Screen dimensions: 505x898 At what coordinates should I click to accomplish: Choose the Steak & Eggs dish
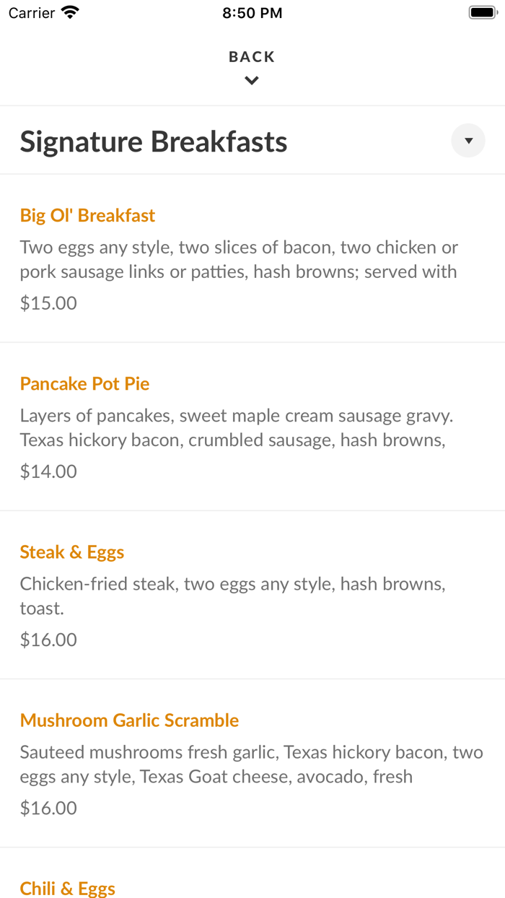(x=71, y=552)
